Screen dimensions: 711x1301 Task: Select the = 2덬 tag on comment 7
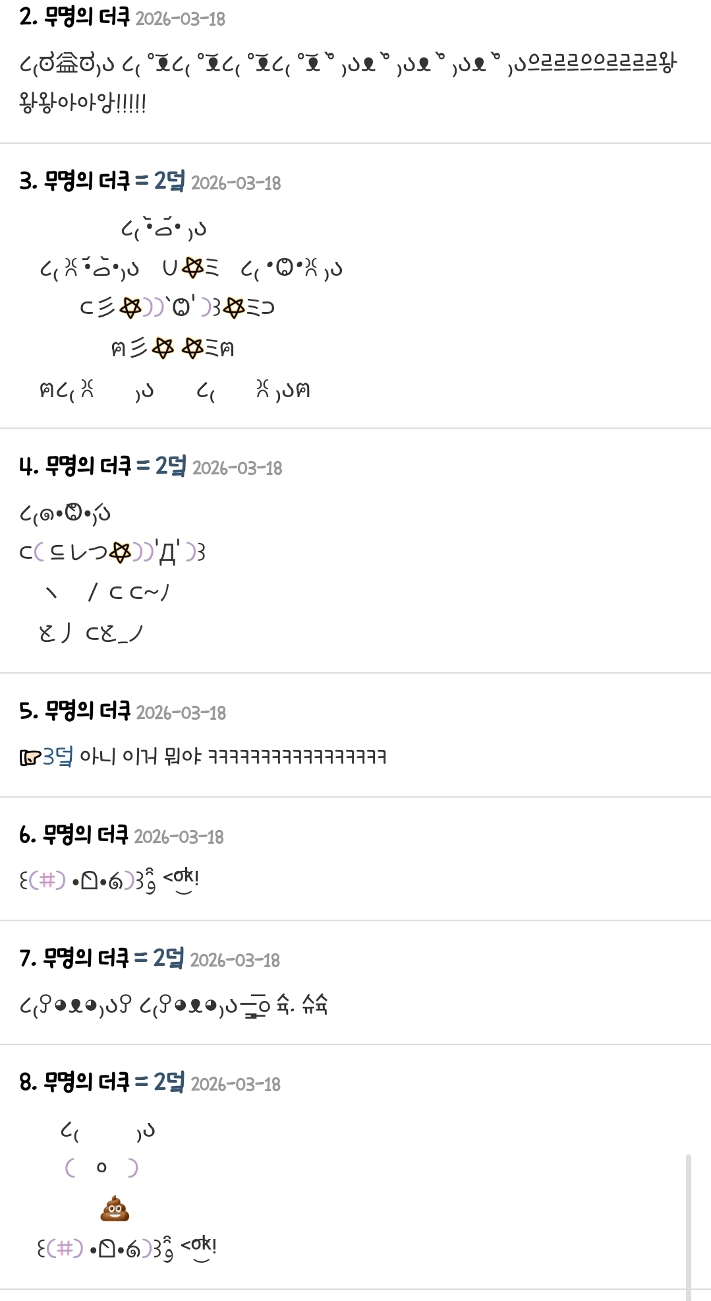tap(159, 958)
